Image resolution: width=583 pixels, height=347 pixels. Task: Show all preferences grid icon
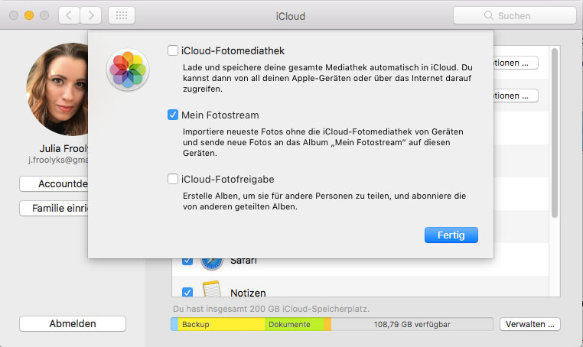pyautogui.click(x=122, y=15)
